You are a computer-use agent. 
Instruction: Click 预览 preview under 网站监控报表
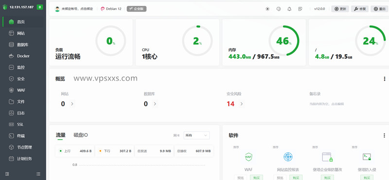[280, 178]
